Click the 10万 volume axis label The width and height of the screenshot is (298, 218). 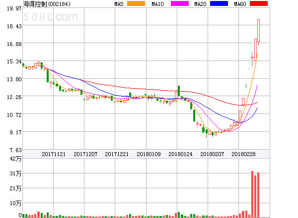[x=15, y=204]
